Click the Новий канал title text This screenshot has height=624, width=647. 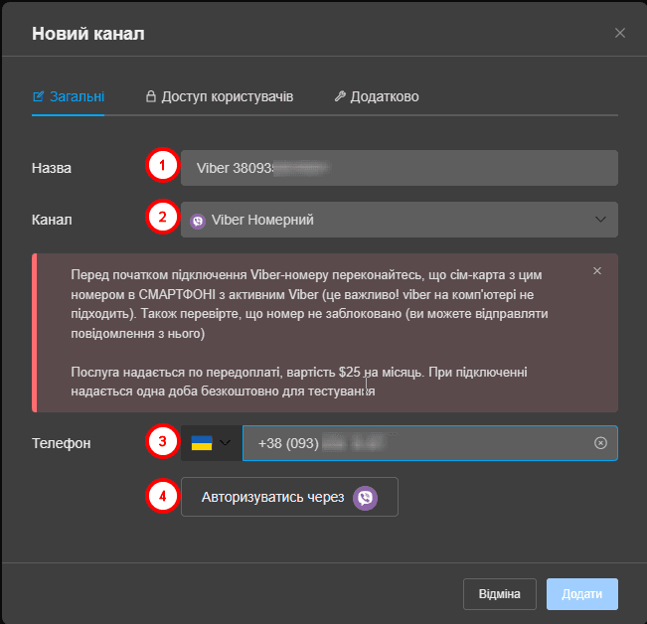click(x=88, y=34)
